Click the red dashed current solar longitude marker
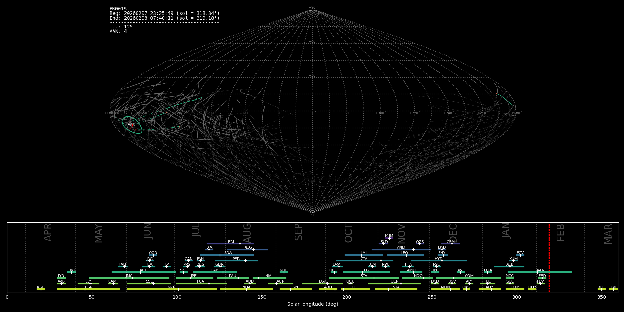The width and height of the screenshot is (624, 312). [x=549, y=257]
